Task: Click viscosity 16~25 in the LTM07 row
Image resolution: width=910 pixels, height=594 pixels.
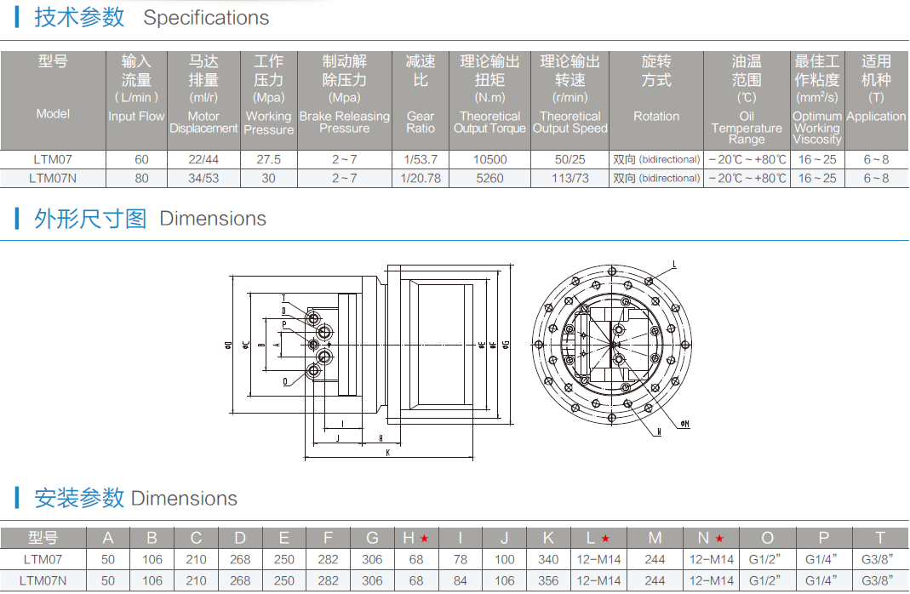Action: pos(817,159)
